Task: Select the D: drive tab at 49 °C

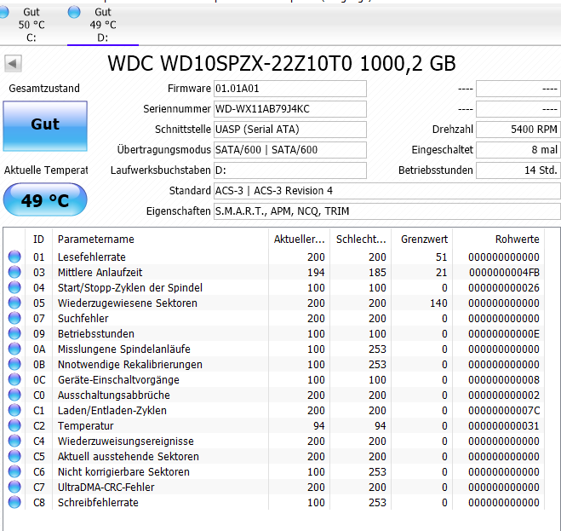Action: 103,25
